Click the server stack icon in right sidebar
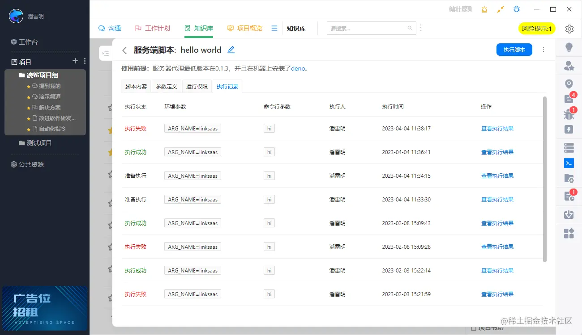This screenshot has width=582, height=335. [x=569, y=148]
